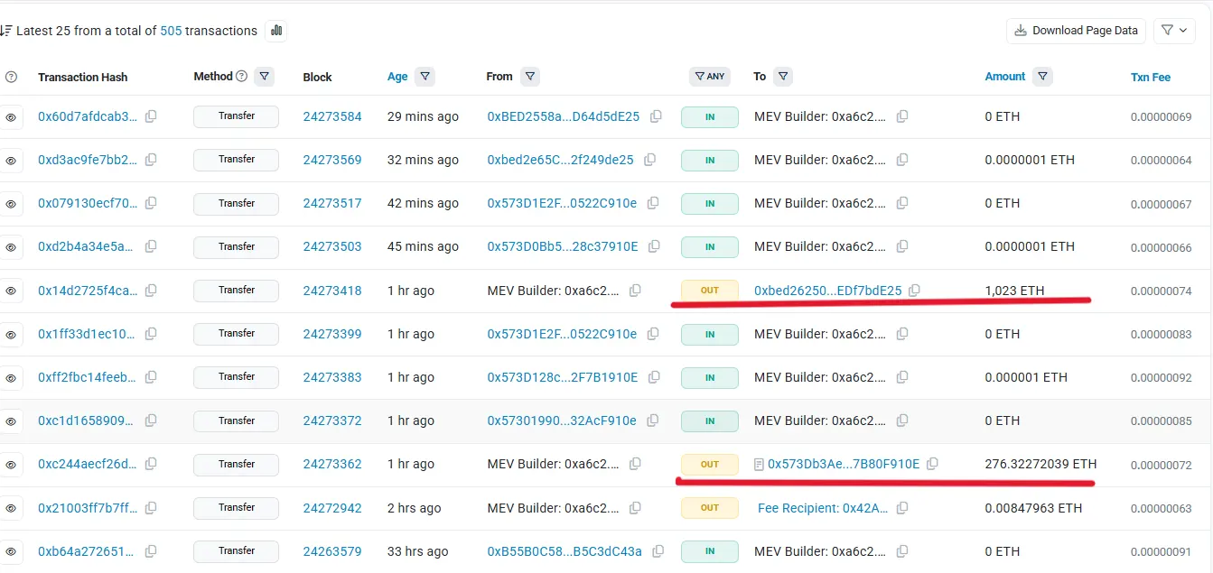Click the Fee Recipient: 0x42A link
This screenshot has width=1213, height=573.
pyautogui.click(x=820, y=508)
